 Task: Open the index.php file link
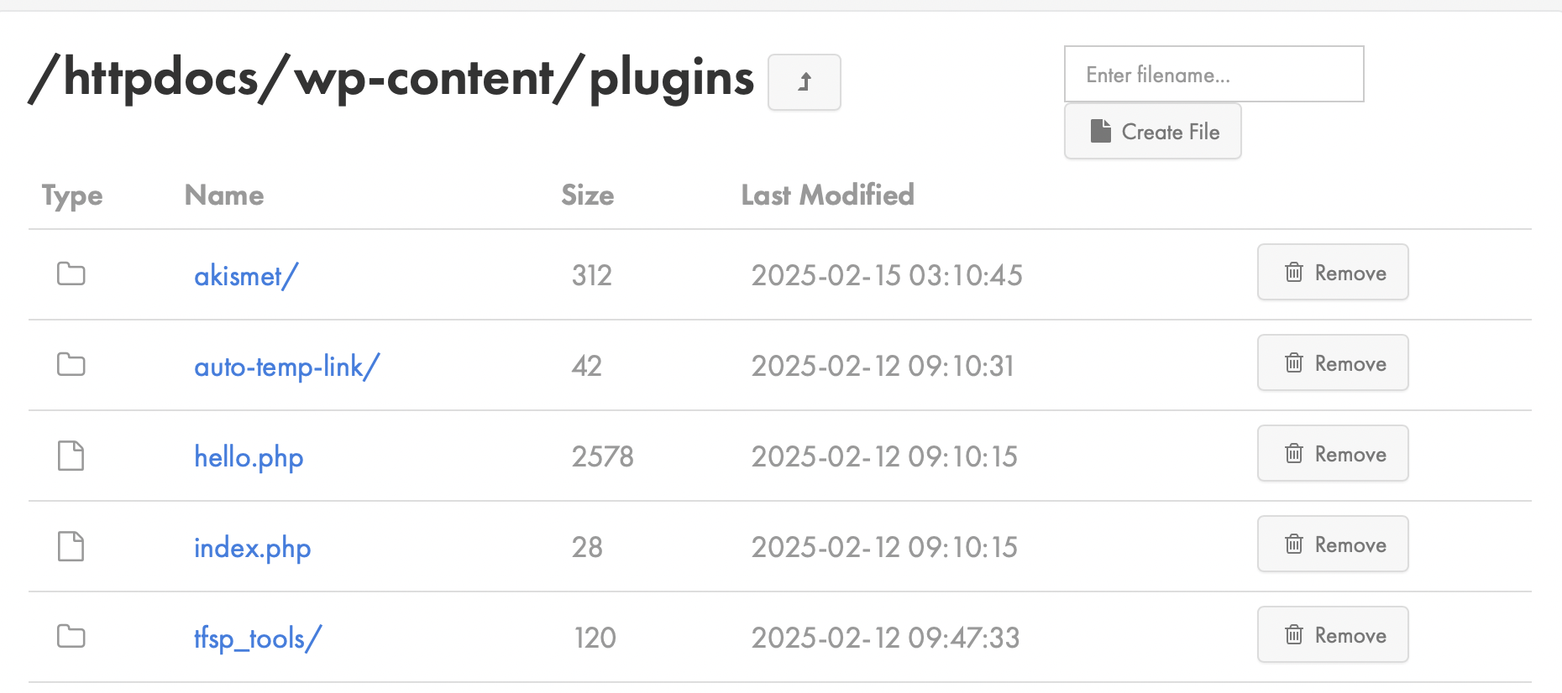coord(253,548)
